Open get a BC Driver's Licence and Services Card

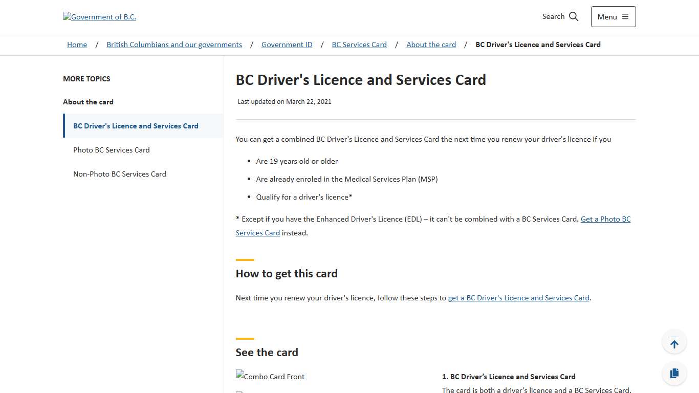518,297
